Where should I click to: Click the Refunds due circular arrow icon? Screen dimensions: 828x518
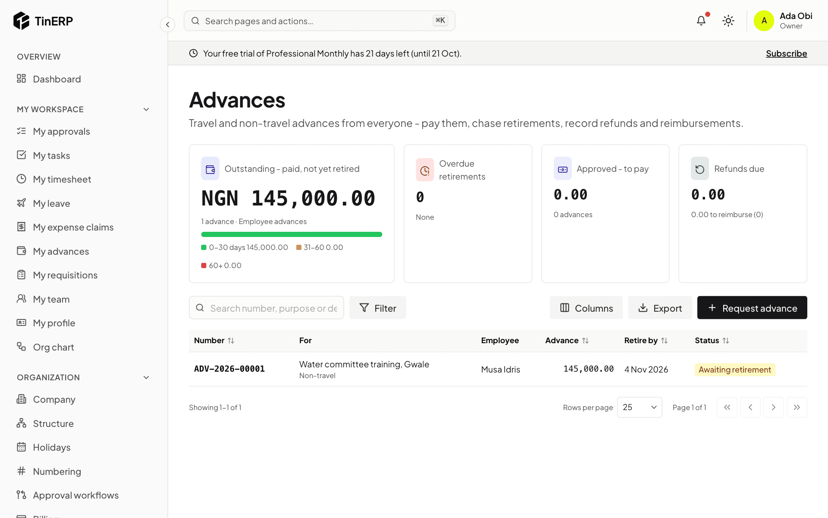click(x=700, y=169)
